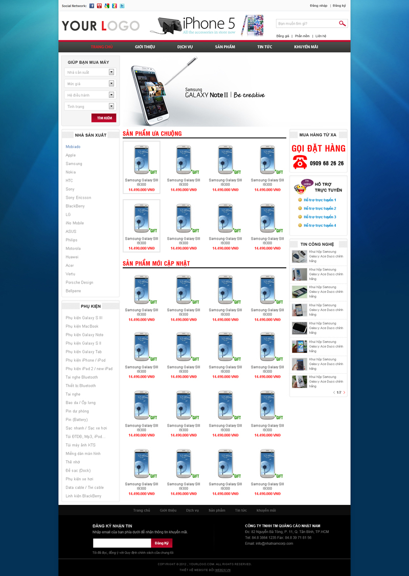Click the search box Bạn muốn tìm gì
This screenshot has height=576, width=409.
point(307,24)
